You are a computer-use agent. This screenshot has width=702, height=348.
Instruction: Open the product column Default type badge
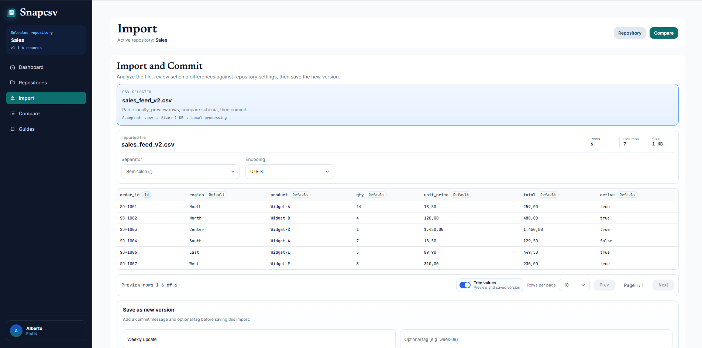click(x=300, y=195)
